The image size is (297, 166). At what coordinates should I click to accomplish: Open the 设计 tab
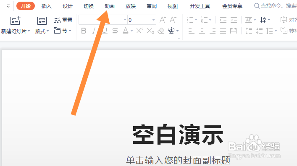tap(68, 6)
